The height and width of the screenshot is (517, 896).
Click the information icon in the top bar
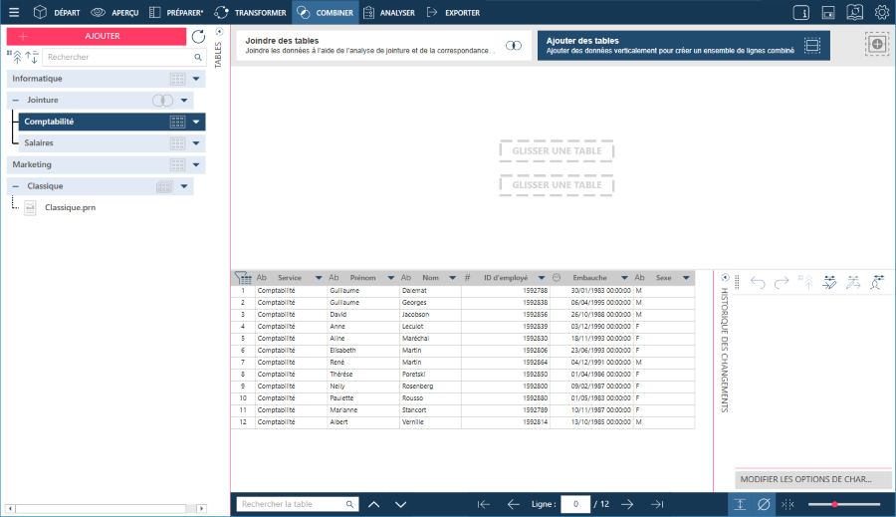click(801, 13)
